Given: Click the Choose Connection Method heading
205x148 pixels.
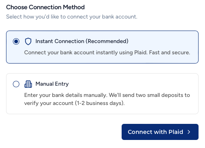Looking at the screenshot, I should 46,7.
